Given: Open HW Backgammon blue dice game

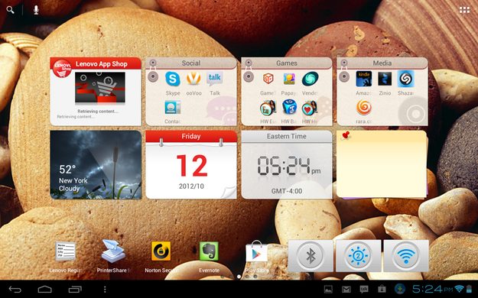Looking at the screenshot, I should click(x=289, y=108).
